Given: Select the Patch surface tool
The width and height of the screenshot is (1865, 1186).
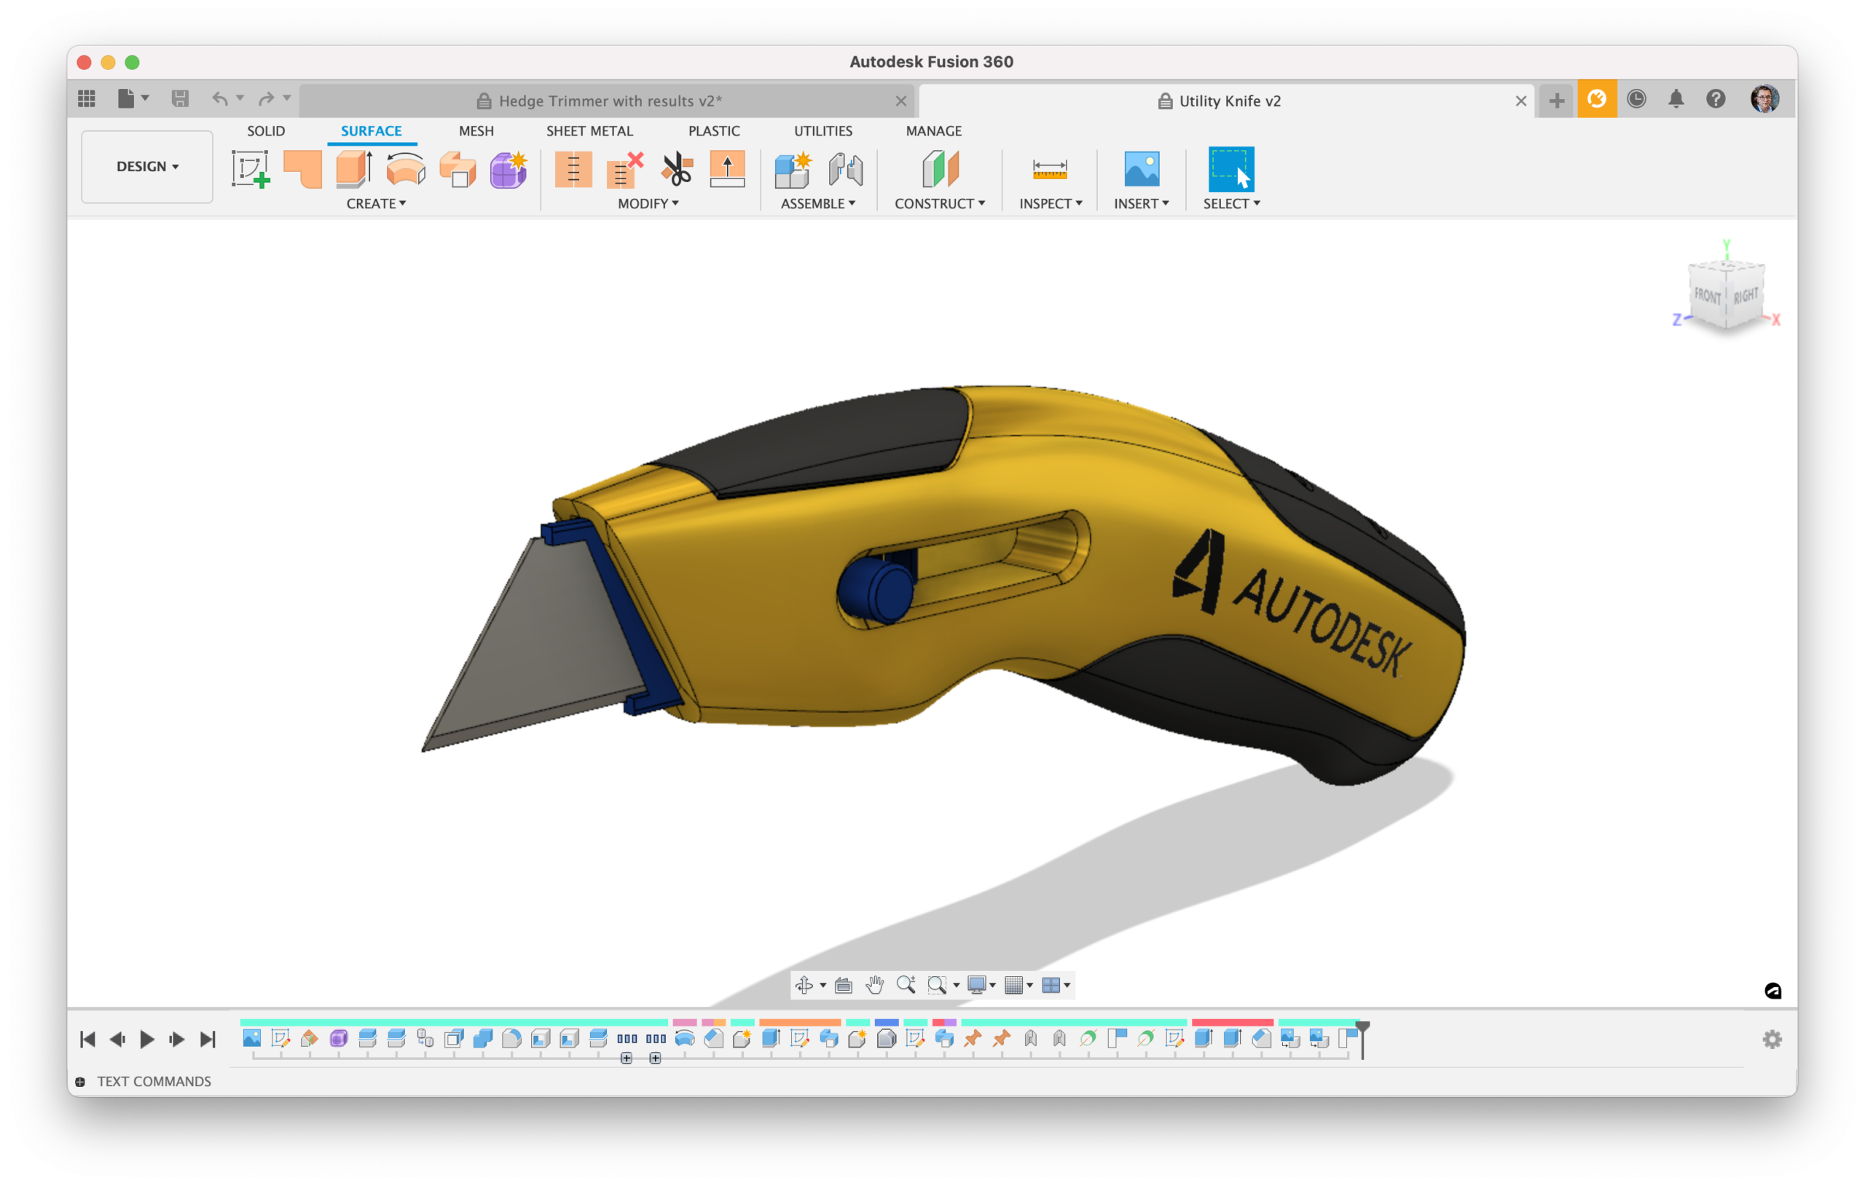Looking at the screenshot, I should (303, 169).
